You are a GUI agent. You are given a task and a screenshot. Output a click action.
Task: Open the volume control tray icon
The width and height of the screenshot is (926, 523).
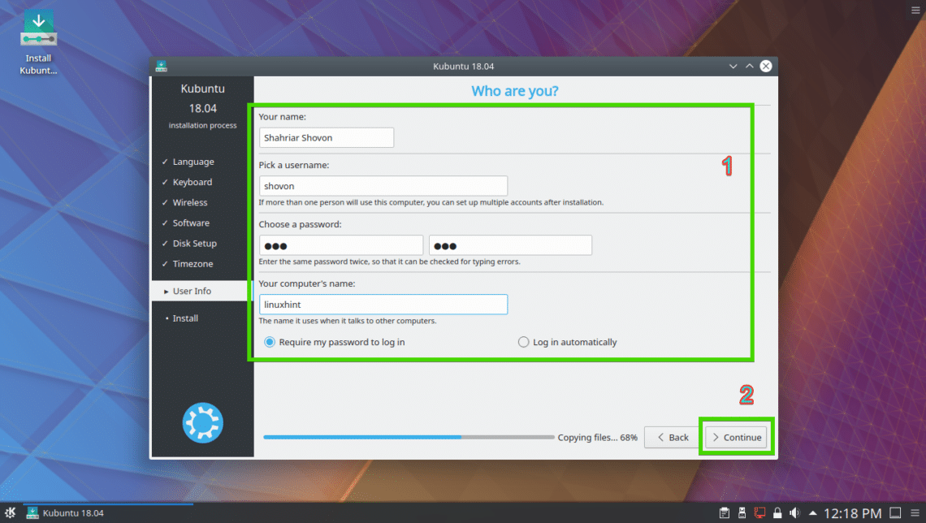795,513
